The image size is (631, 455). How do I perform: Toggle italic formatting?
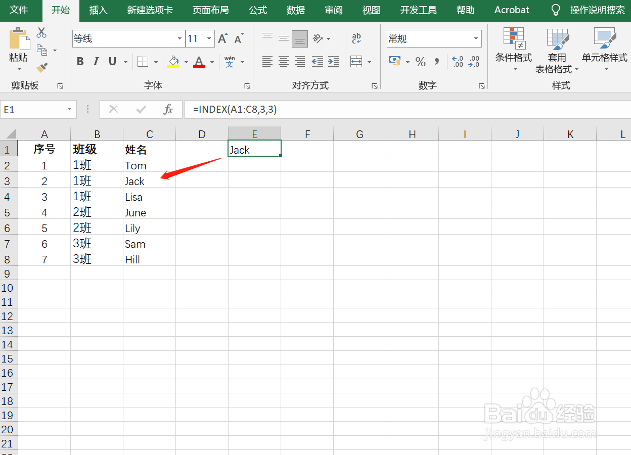click(x=96, y=62)
